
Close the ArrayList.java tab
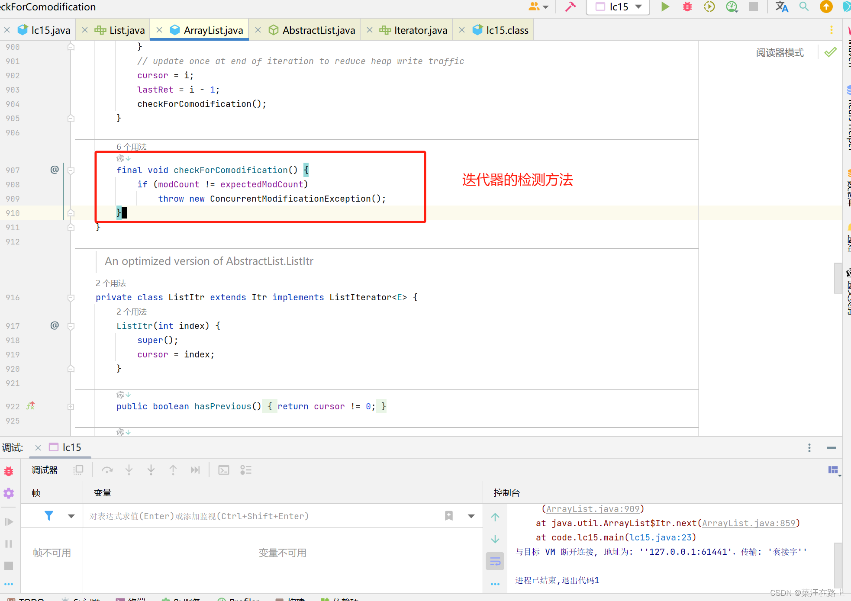pos(159,30)
